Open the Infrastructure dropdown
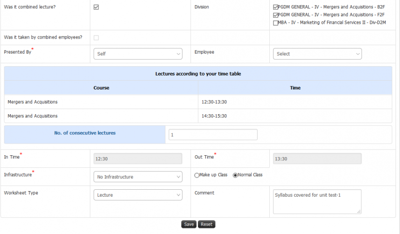This screenshot has height=234, width=400. tap(138, 177)
